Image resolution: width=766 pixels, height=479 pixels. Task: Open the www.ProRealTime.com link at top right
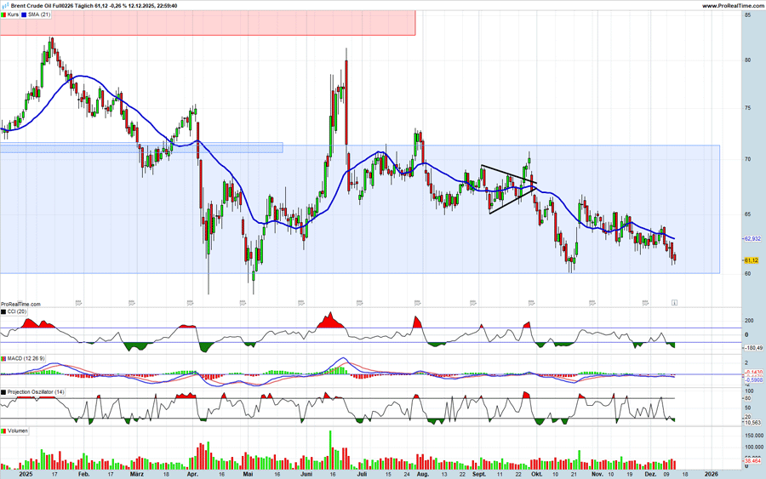pyautogui.click(x=733, y=6)
